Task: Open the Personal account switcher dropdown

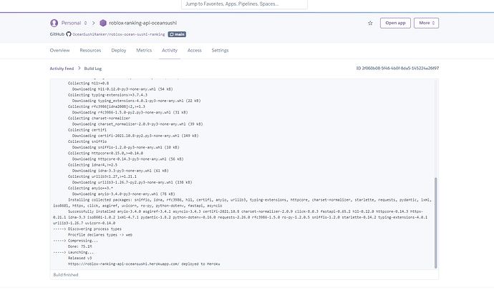Action: [x=74, y=23]
